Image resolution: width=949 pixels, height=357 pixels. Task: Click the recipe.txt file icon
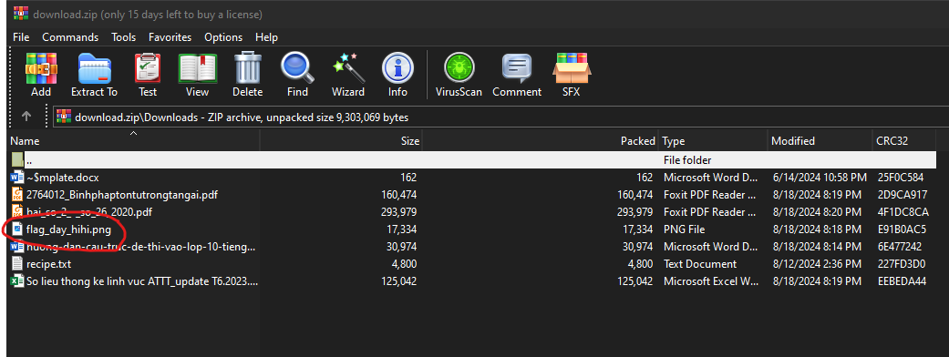pyautogui.click(x=17, y=264)
